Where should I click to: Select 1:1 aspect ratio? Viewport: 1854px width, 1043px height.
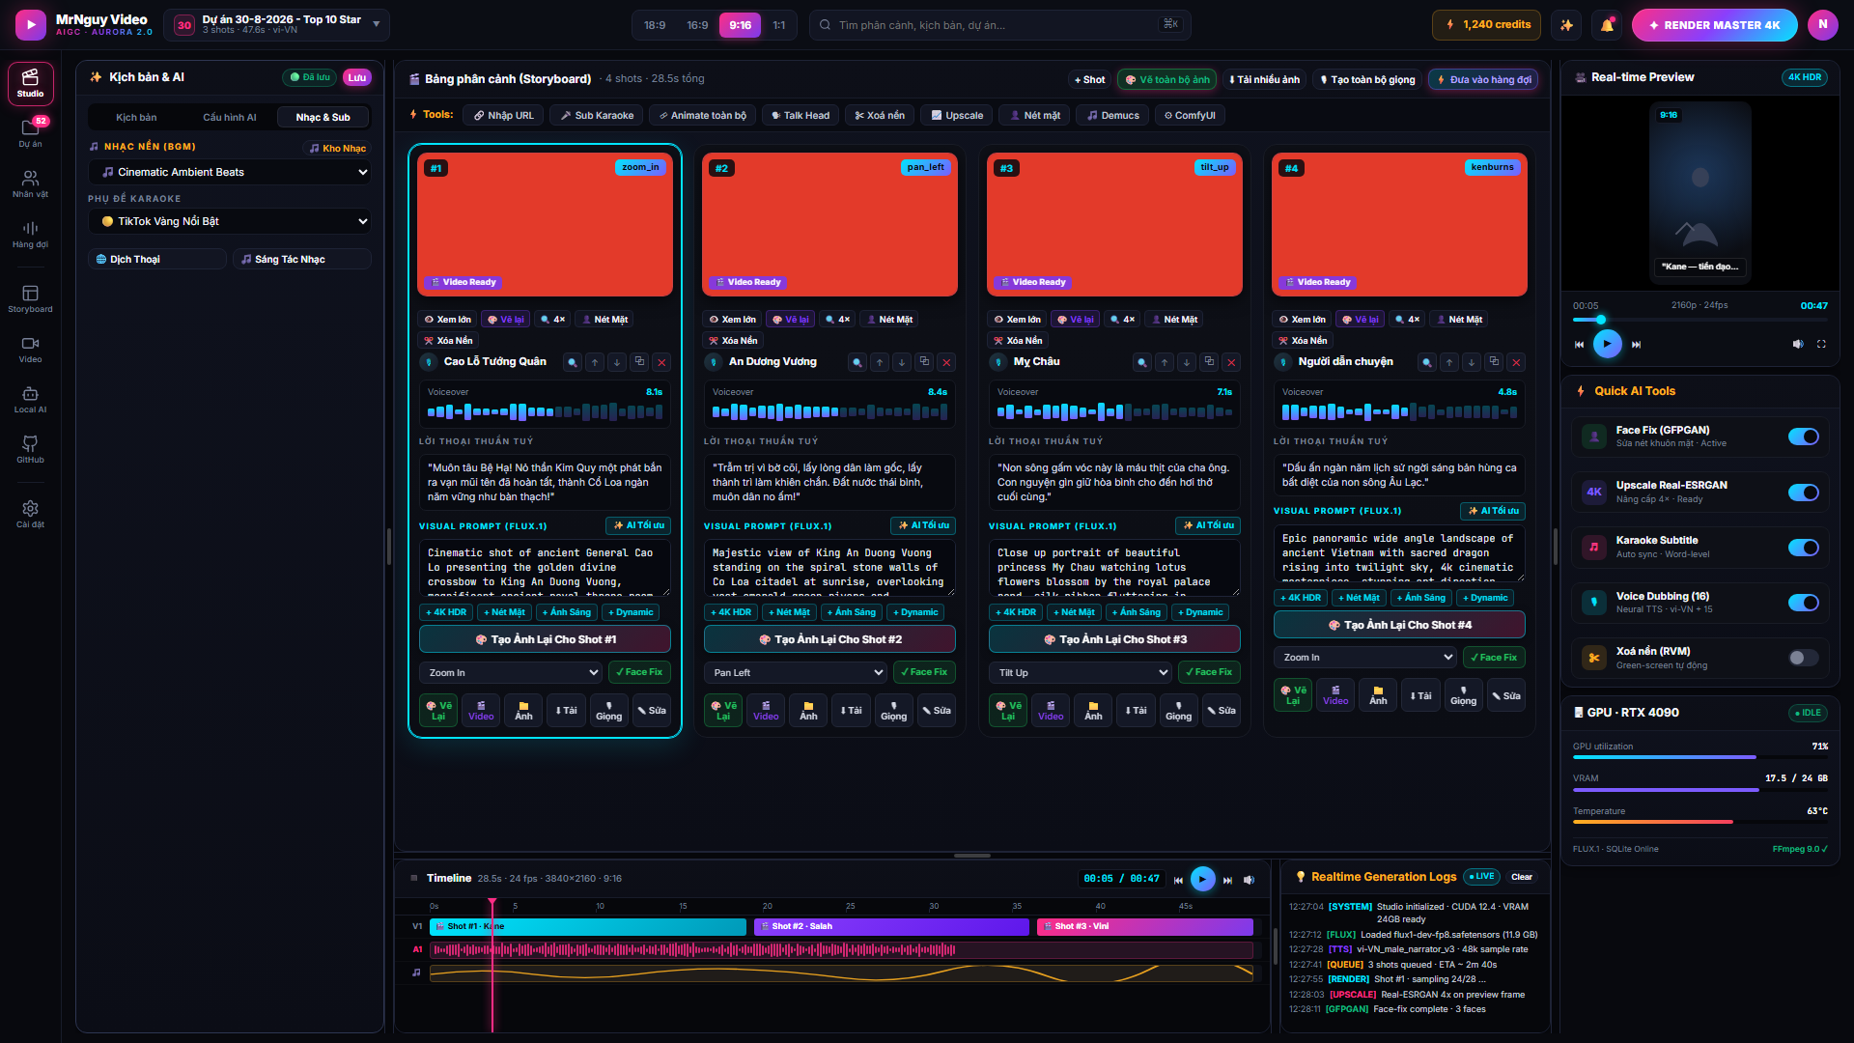point(779,25)
